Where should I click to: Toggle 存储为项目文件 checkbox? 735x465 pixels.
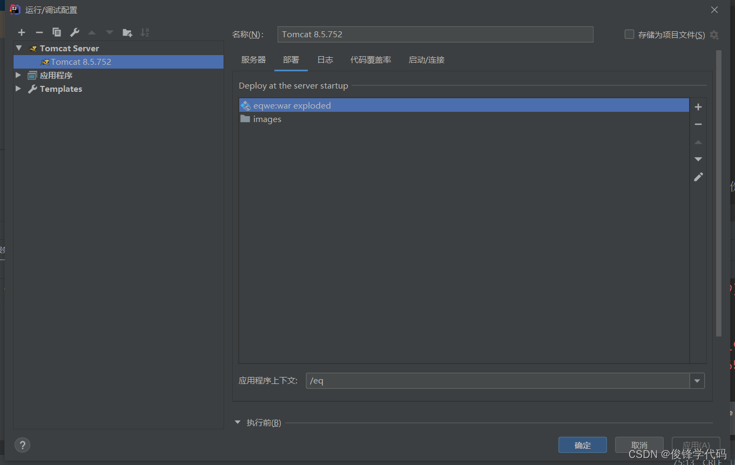click(629, 34)
